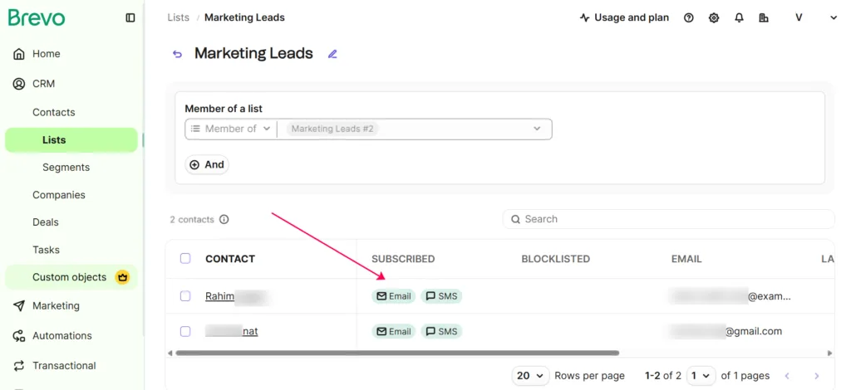
Task: Open the help question mark icon
Action: tap(689, 18)
